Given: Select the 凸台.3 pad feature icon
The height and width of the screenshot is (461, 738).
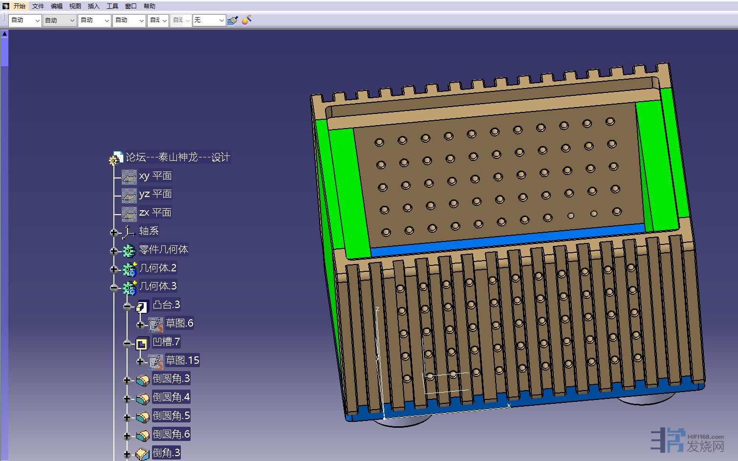Looking at the screenshot, I should tap(142, 306).
